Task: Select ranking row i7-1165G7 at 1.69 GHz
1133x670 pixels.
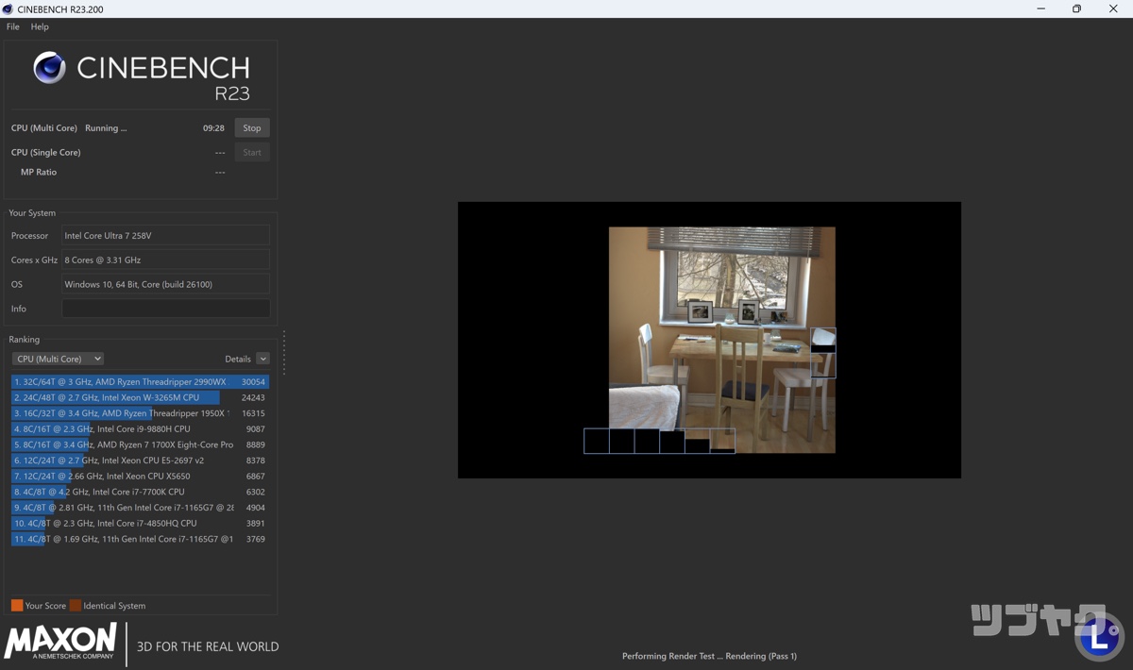Action: 140,539
